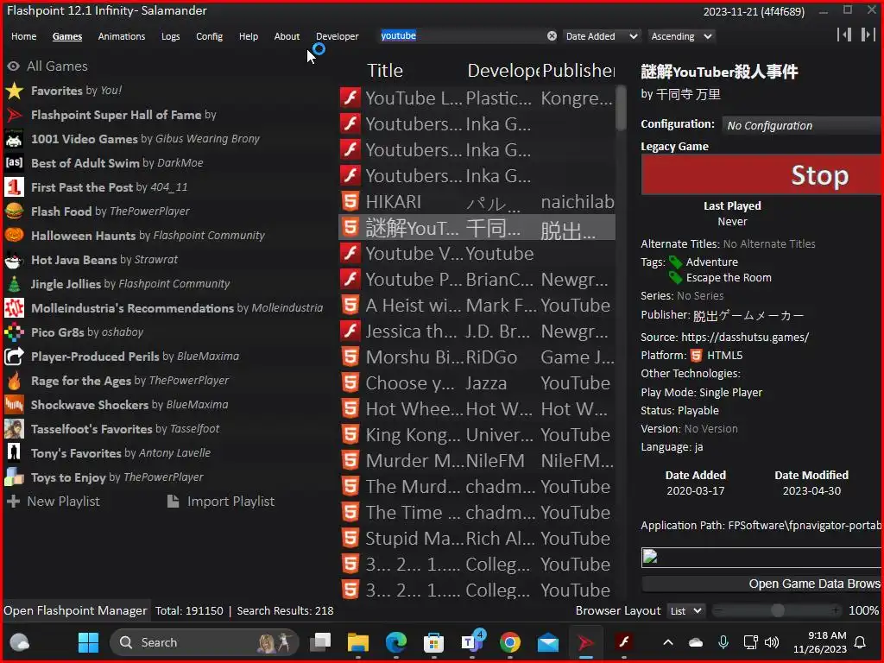Open the dasshutsu.games source link
The image size is (884, 663).
point(745,338)
